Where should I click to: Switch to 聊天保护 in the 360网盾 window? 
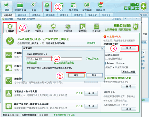click(x=53, y=28)
